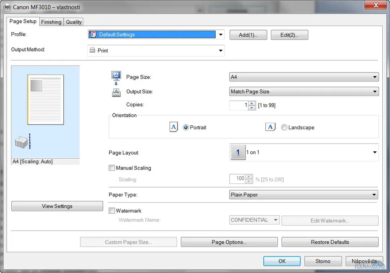The height and width of the screenshot is (273, 390).
Task: Open the Output Size dropdown
Action: pos(304,92)
